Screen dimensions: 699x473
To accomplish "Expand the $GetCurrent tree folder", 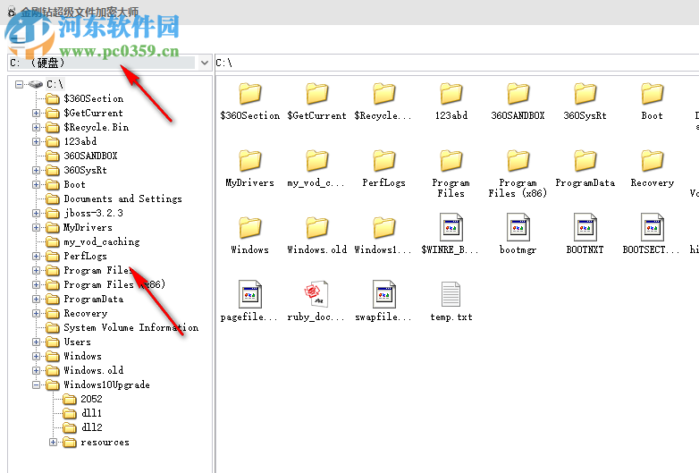I will pyautogui.click(x=36, y=114).
